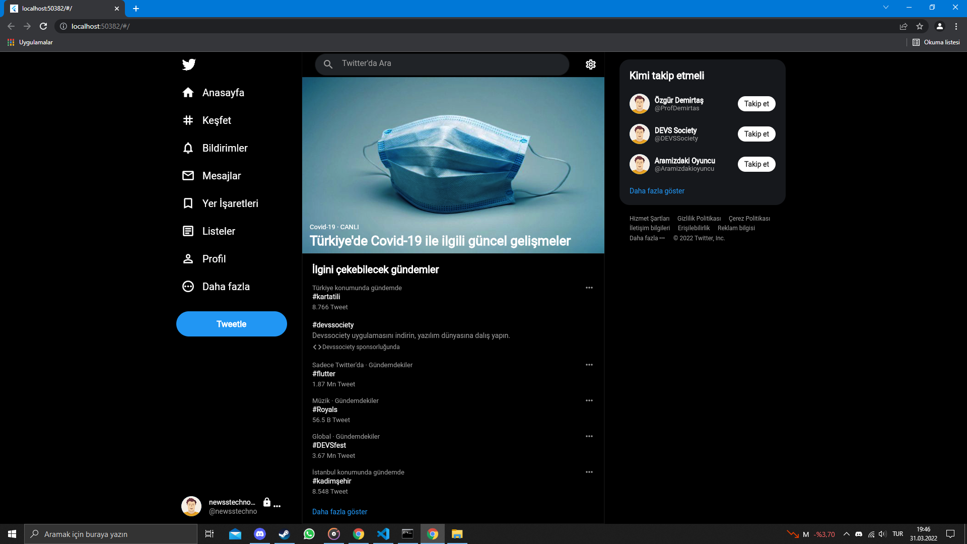Click the Twitter bird logo
The height and width of the screenshot is (544, 967).
[x=189, y=64]
